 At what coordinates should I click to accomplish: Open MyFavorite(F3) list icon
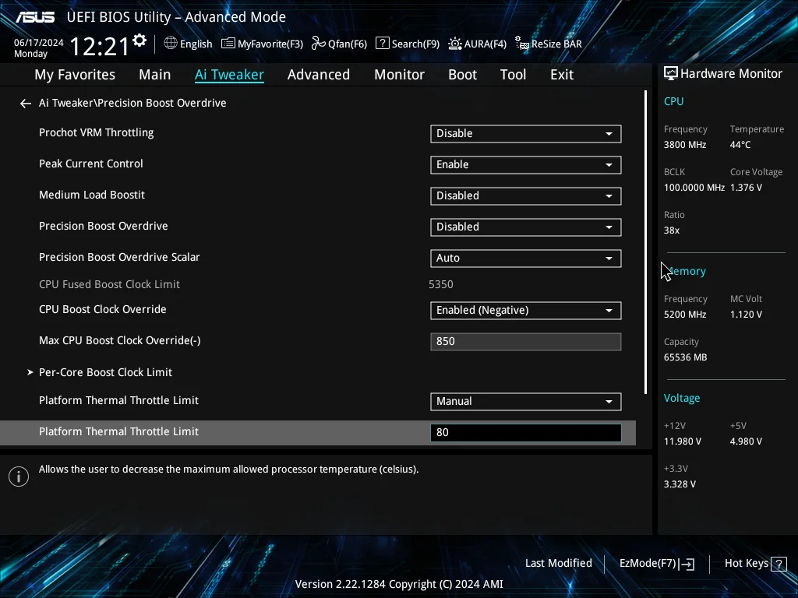[x=228, y=44]
